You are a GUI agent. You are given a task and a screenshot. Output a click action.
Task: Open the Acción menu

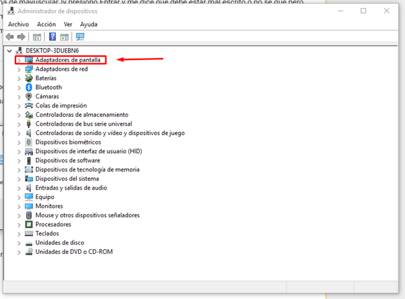click(46, 24)
